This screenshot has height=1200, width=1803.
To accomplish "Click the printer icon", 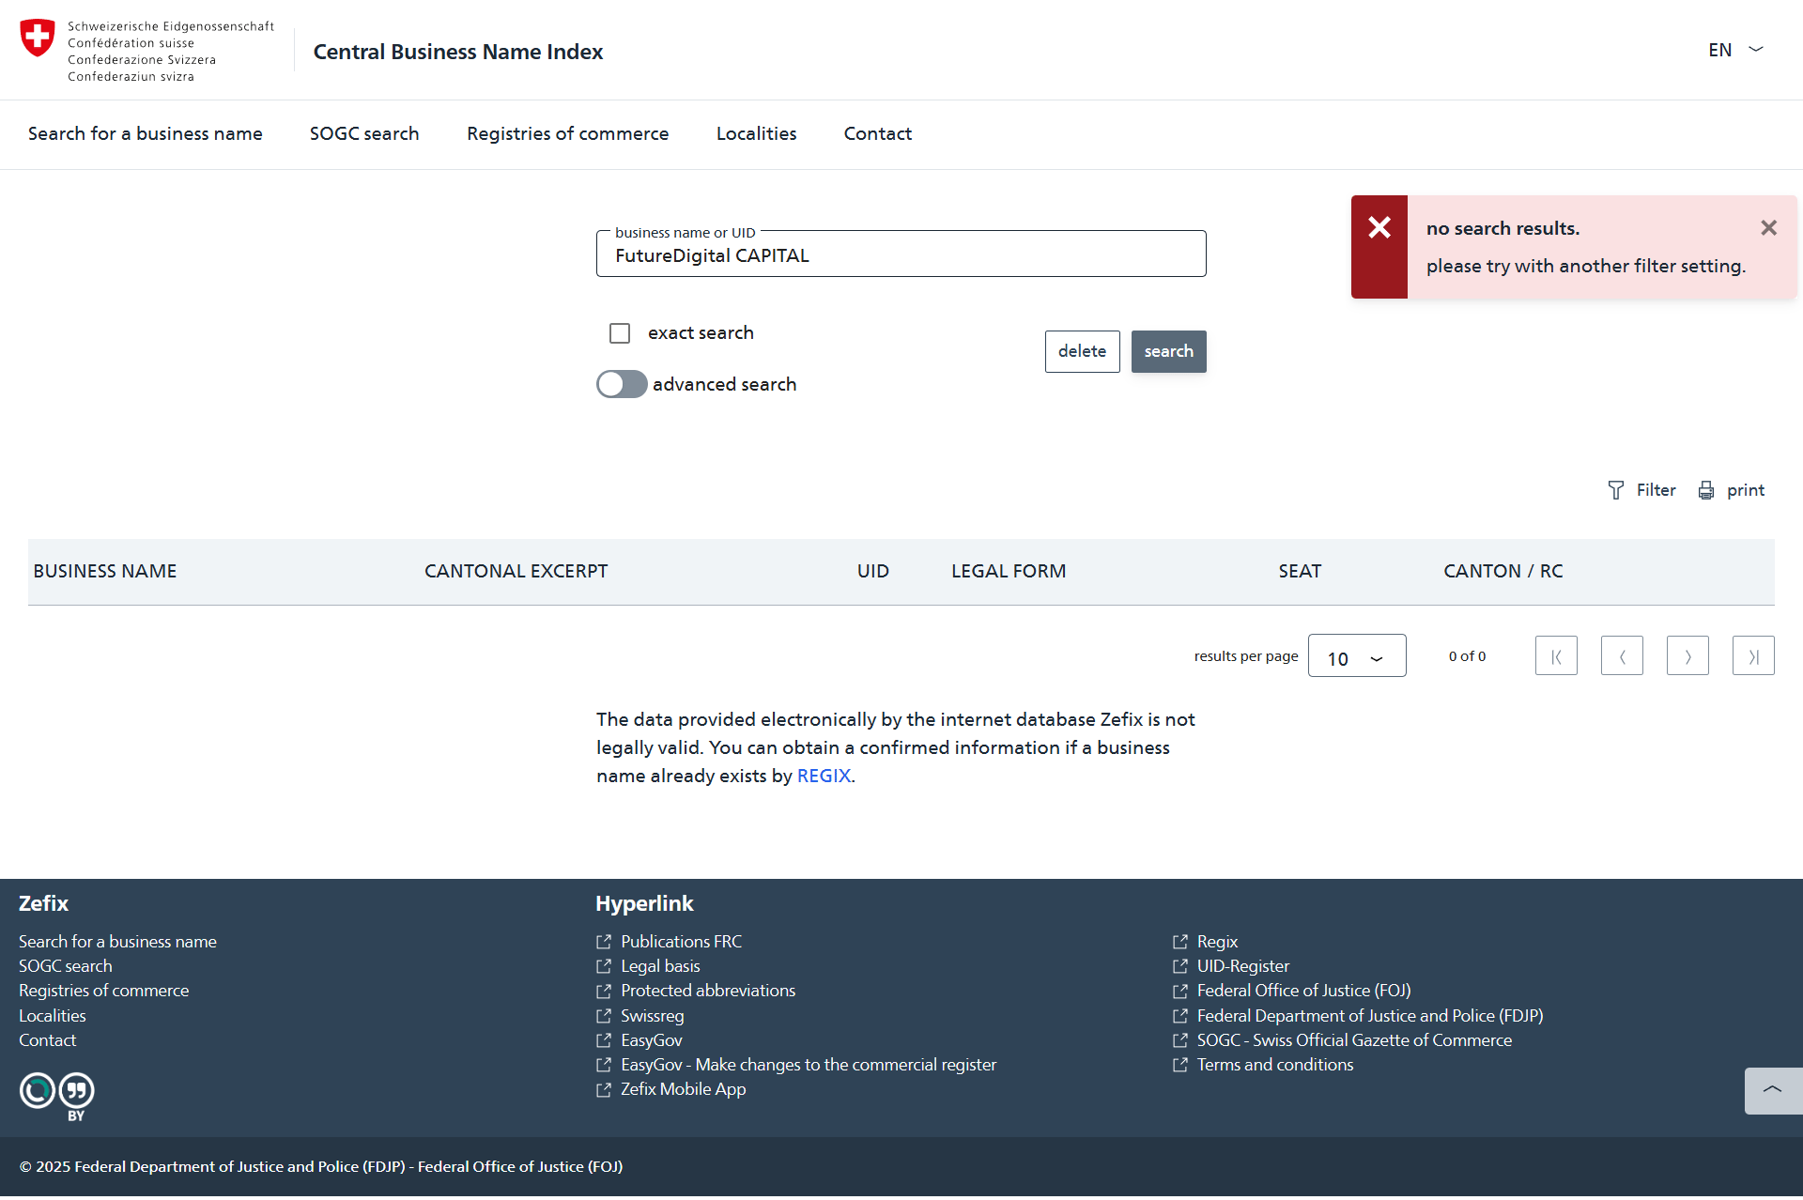I will (x=1706, y=490).
